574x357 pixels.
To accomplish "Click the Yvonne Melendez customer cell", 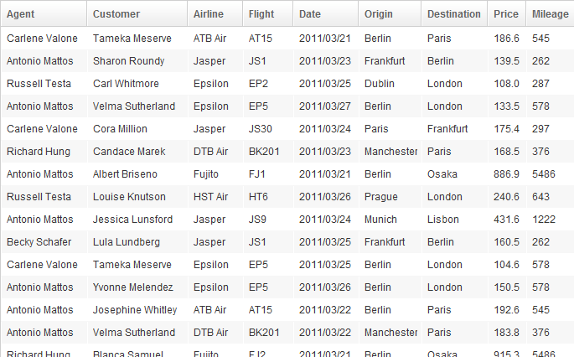I will (137, 287).
